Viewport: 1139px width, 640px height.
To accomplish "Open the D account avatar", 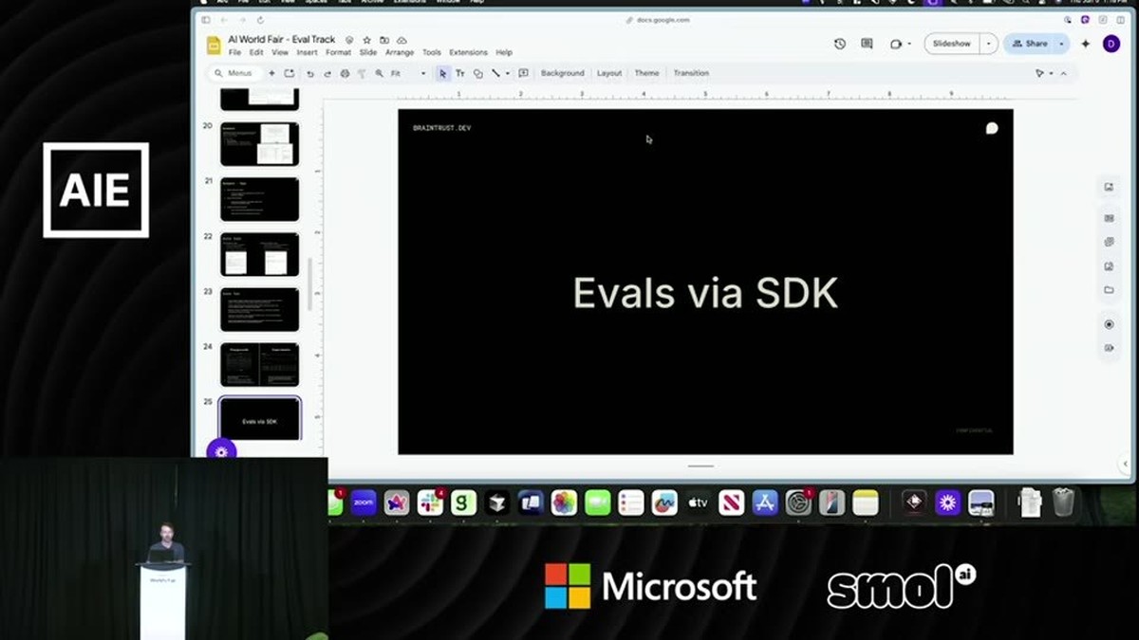I will coord(1111,44).
